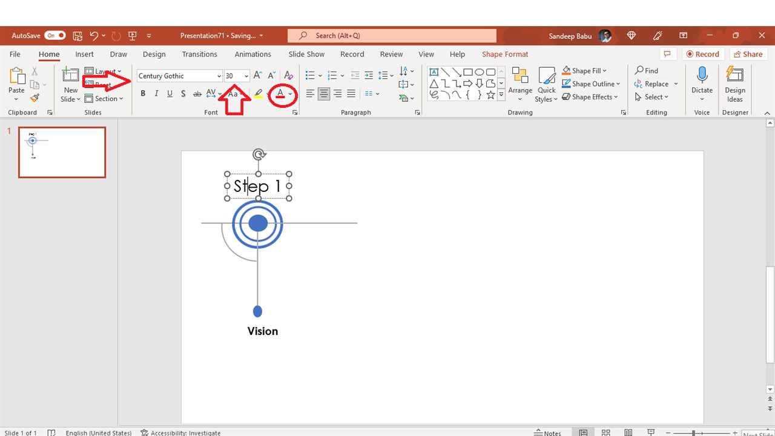Click the Increase Font Size icon
Viewport: 775px width, 436px height.
click(258, 76)
